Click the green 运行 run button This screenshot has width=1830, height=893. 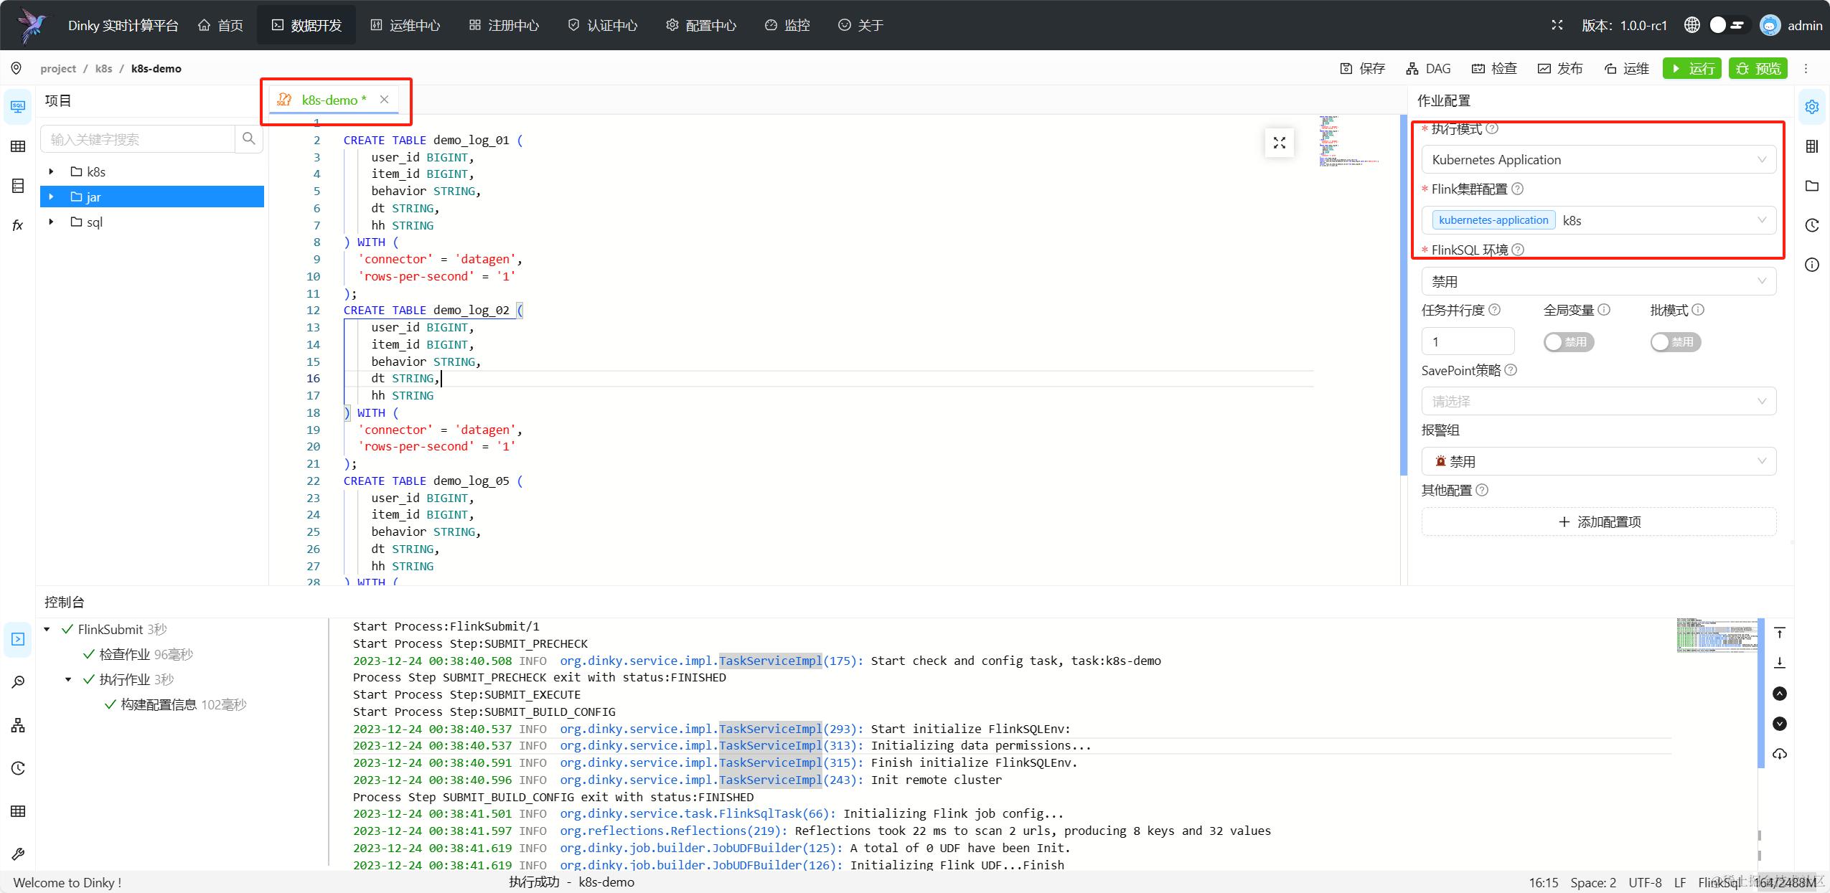coord(1692,68)
